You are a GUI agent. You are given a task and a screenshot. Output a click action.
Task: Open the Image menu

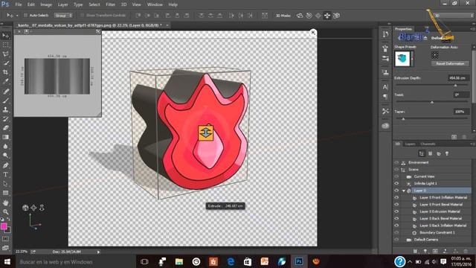click(x=46, y=4)
